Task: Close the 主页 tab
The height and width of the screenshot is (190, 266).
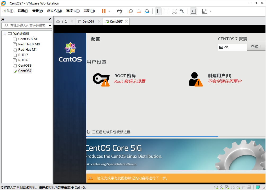Action: coord(72,21)
